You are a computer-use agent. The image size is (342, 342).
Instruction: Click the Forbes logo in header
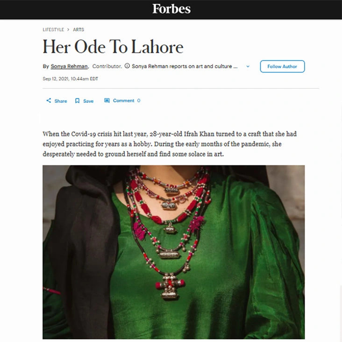tap(171, 9)
